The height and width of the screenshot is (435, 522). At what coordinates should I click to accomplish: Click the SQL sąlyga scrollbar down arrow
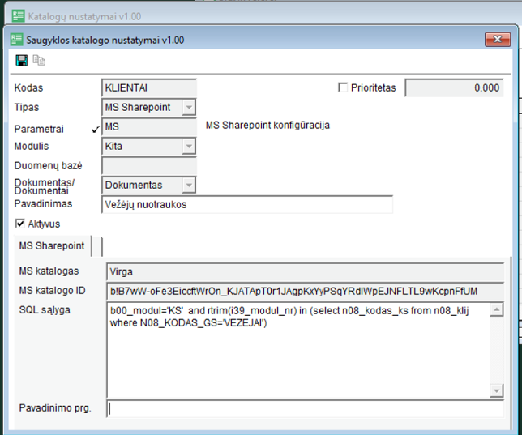pos(497,391)
